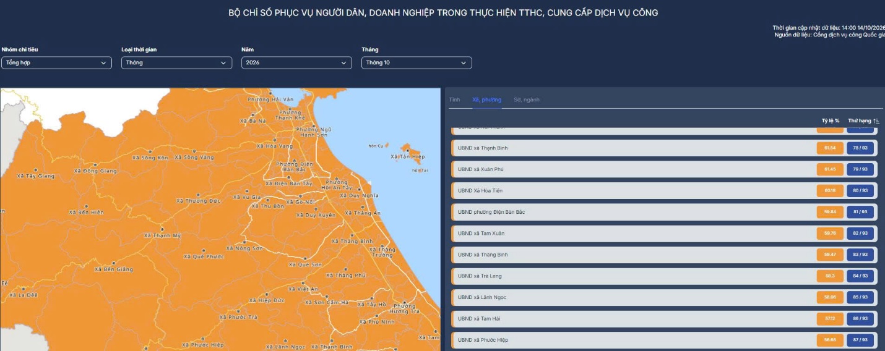Click Xã Bà Nà on the map

[x=253, y=121]
